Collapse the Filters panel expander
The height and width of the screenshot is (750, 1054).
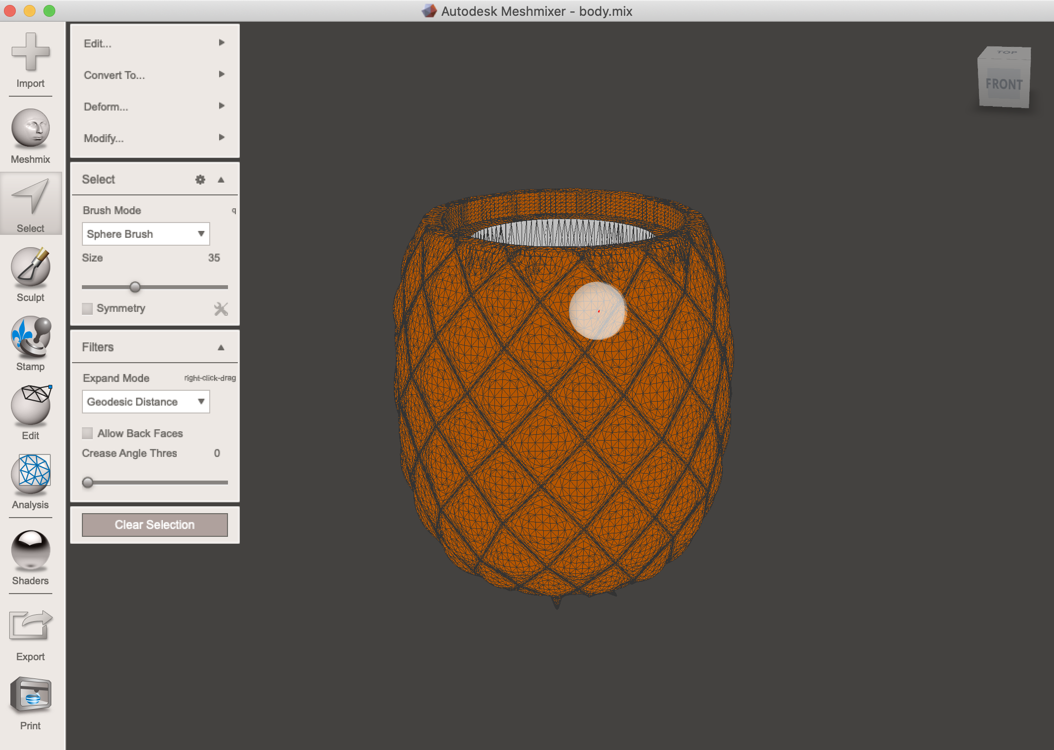[x=223, y=346]
